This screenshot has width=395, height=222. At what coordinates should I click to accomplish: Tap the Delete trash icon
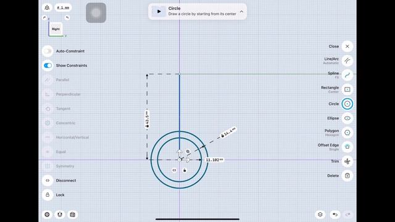(x=347, y=176)
